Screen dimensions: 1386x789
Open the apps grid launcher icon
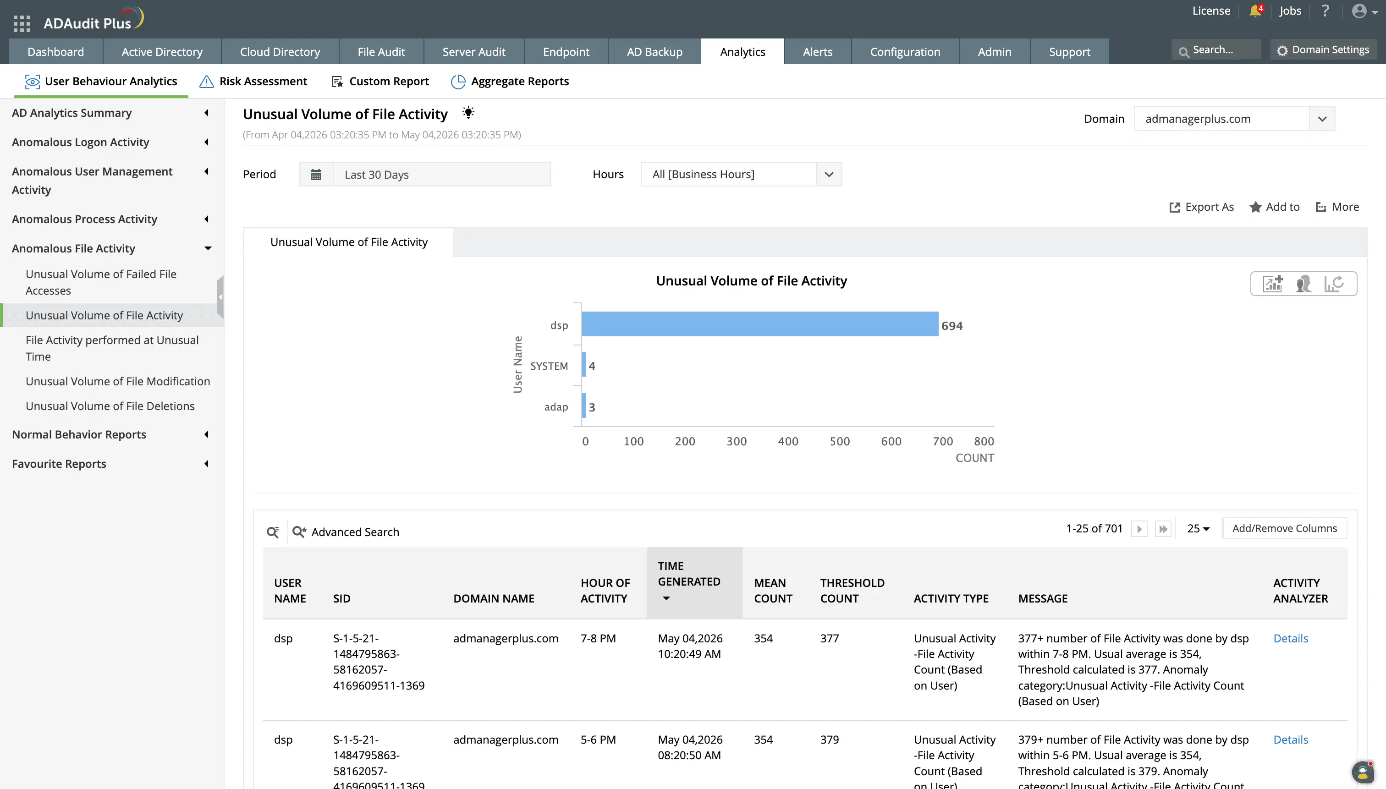point(22,23)
